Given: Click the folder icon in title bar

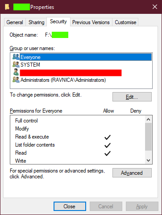Looking at the screenshot, I should tap(7, 7).
